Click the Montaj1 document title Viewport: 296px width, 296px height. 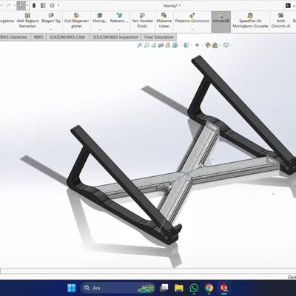172,5
